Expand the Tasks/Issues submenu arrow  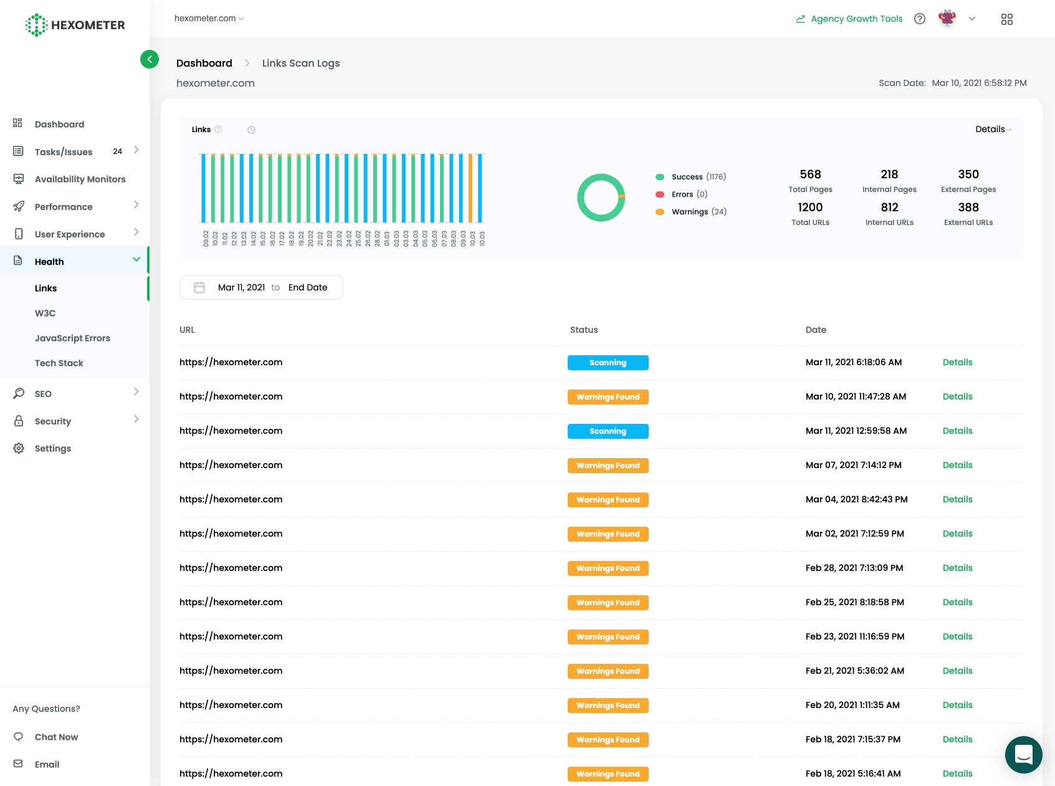coord(136,150)
